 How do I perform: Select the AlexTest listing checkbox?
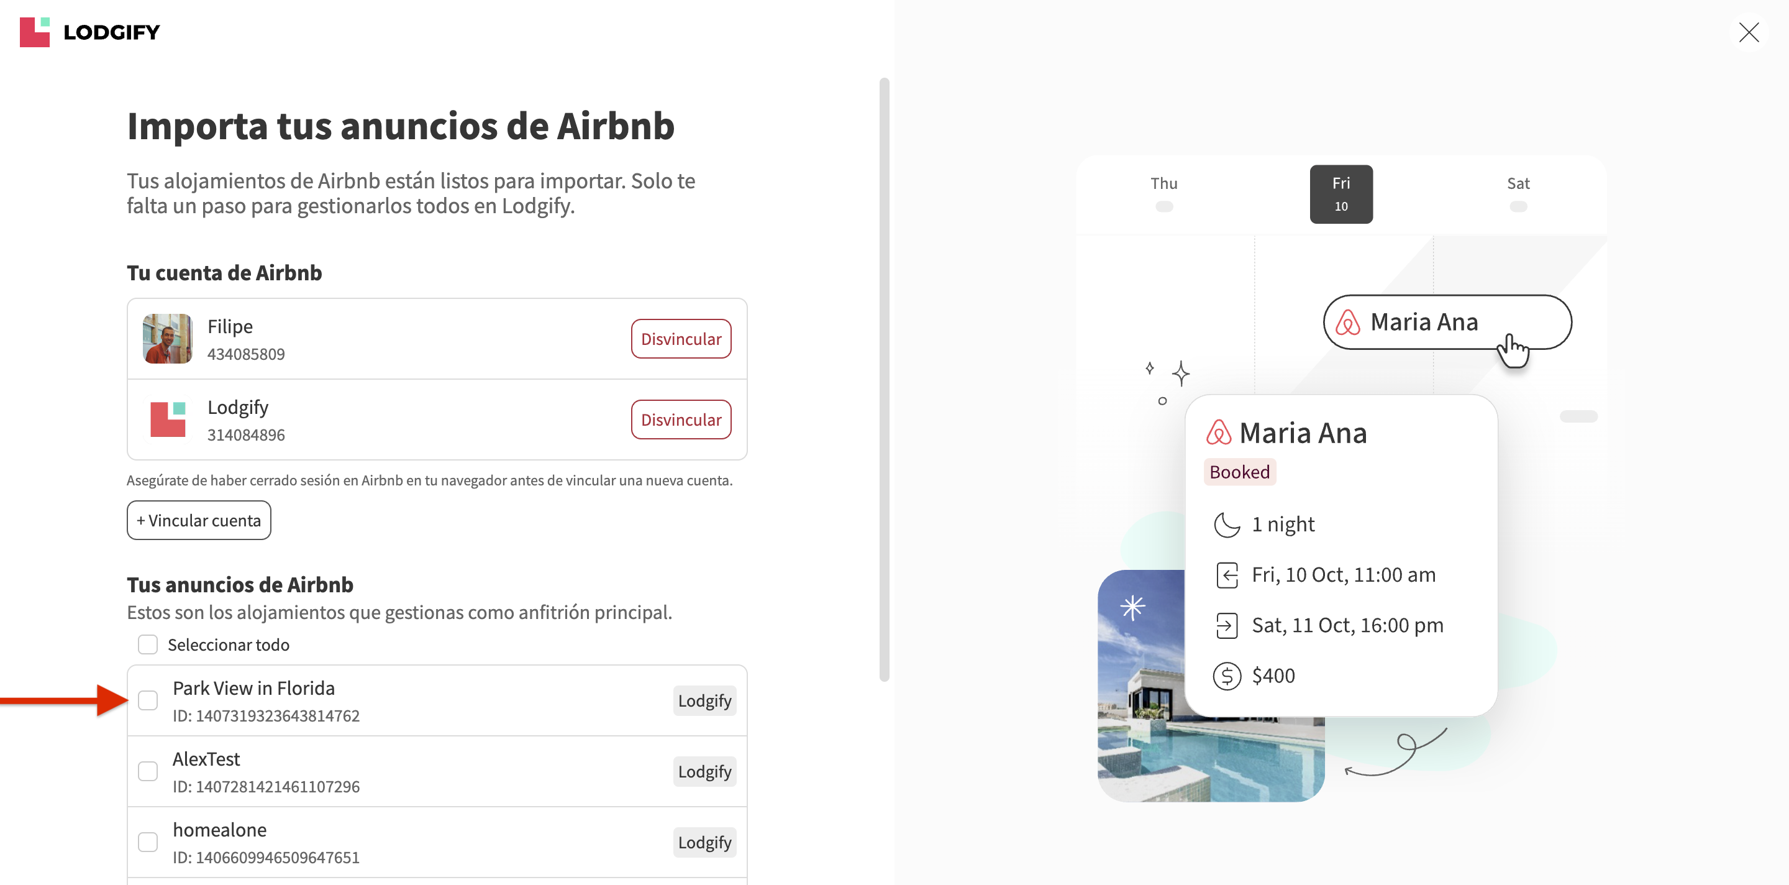148,771
